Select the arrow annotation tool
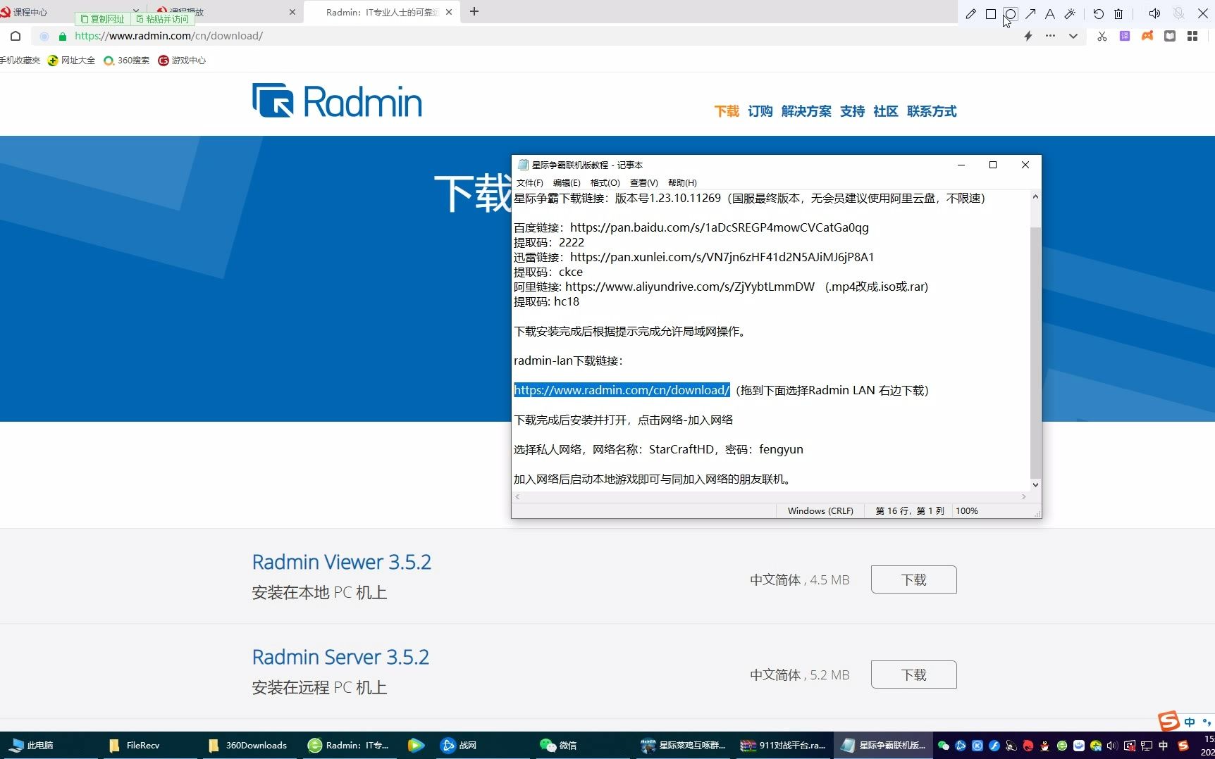Viewport: 1215px width, 759px height. (1030, 14)
